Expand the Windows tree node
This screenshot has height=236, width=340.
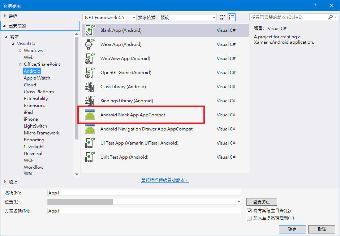coord(20,51)
